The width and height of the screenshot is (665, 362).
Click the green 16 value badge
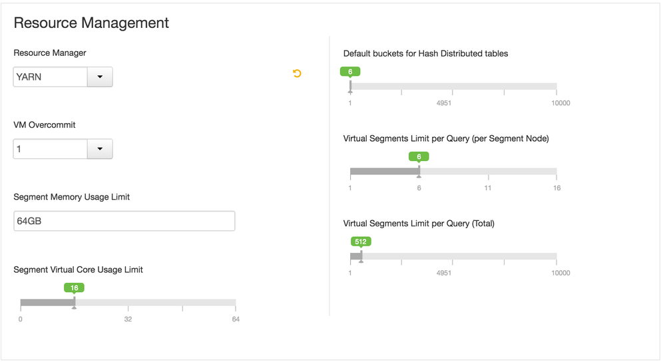[x=75, y=288]
